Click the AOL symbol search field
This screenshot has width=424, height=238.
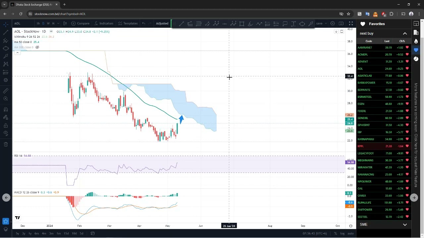tap(23, 23)
